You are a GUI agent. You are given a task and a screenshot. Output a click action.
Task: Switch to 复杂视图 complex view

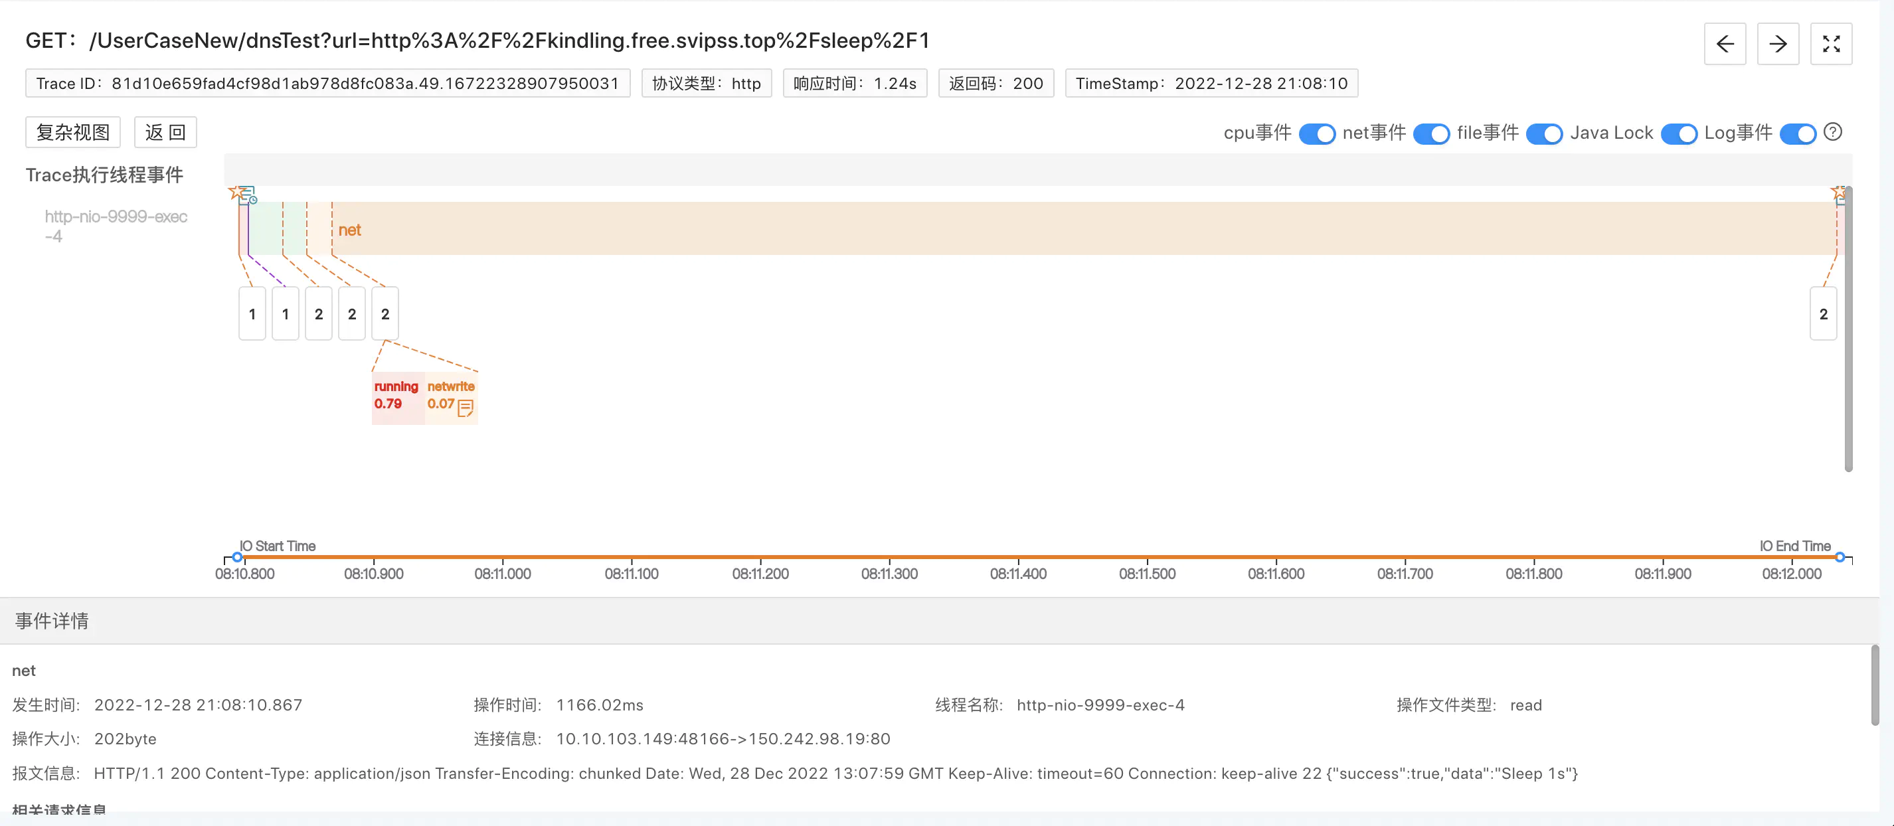click(73, 132)
